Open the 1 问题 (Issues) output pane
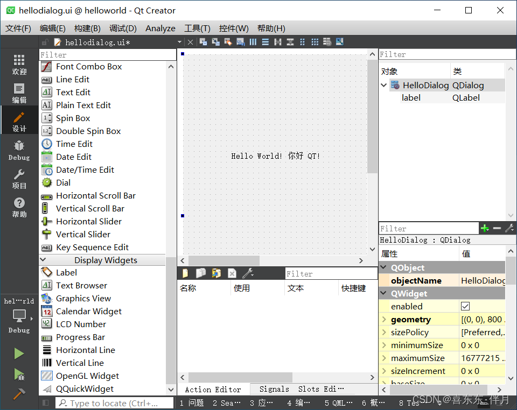Image resolution: width=517 pixels, height=410 pixels. click(192, 403)
